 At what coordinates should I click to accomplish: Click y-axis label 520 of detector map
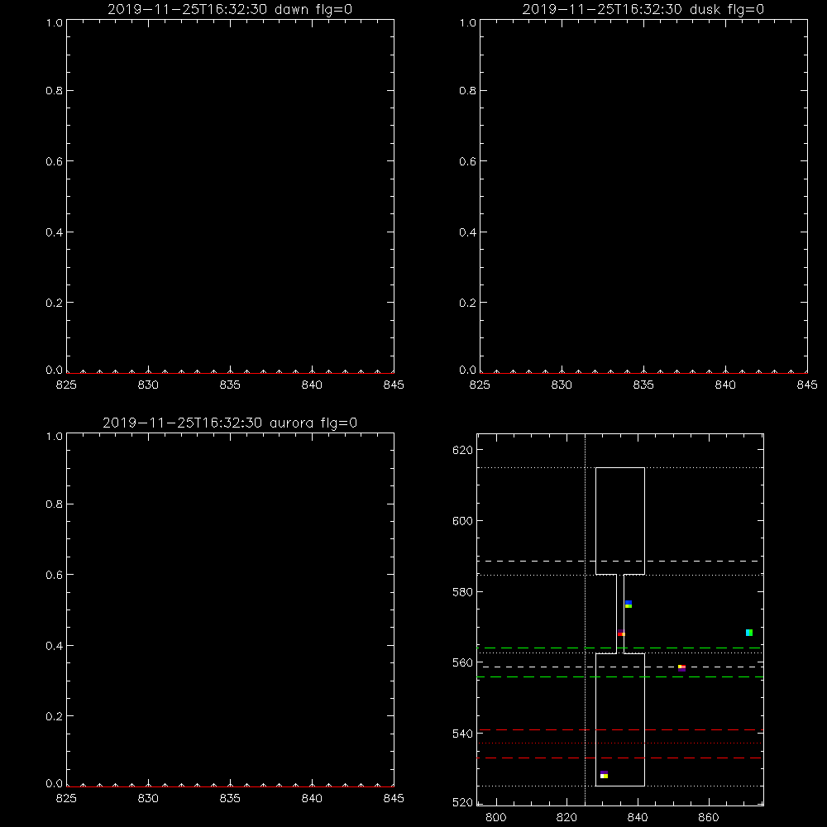pos(462,803)
